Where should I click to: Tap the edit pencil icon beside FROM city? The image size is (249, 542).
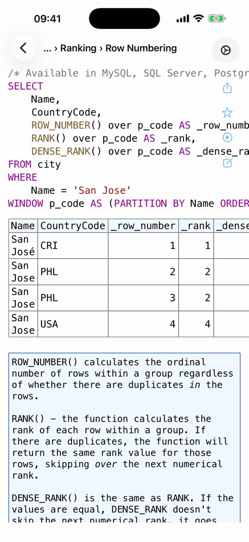tap(227, 163)
